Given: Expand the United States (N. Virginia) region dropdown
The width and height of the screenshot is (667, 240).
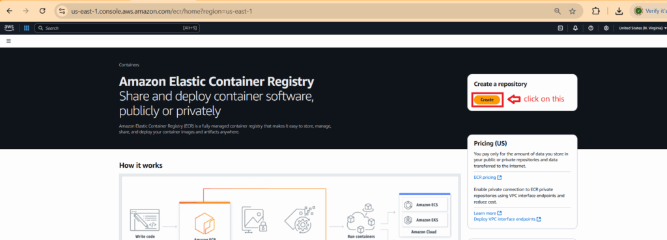Looking at the screenshot, I should click(642, 28).
